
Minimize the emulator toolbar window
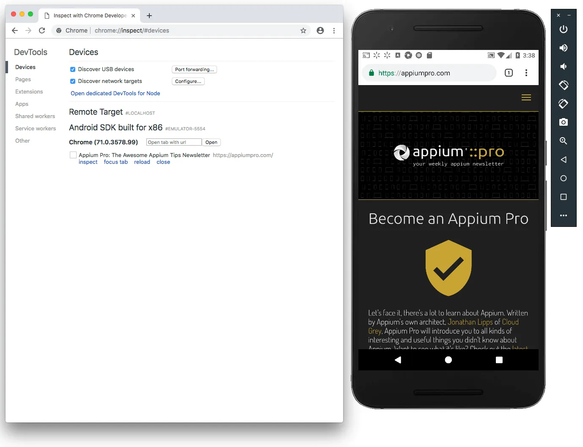(x=569, y=15)
